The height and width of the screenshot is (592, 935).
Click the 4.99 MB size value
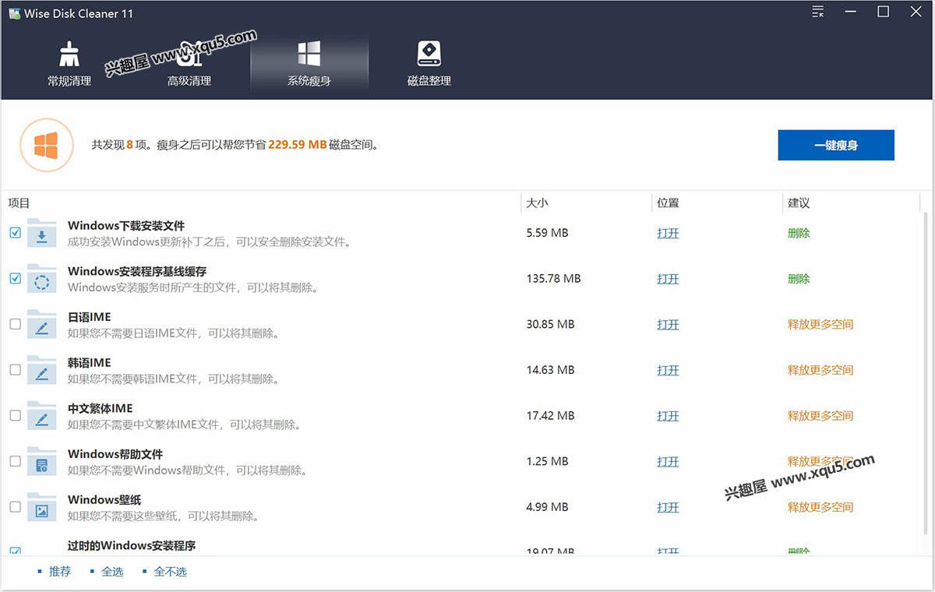pos(547,507)
